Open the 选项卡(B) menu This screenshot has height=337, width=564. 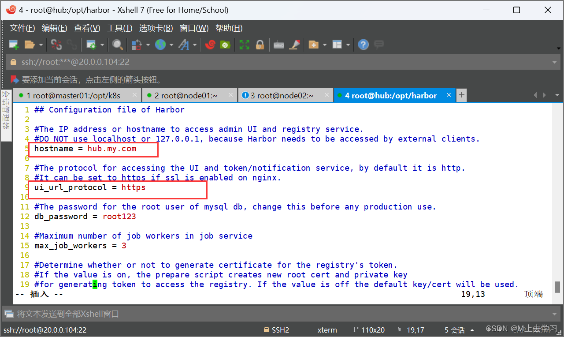point(156,28)
